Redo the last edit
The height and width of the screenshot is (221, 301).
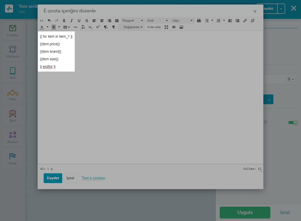(57, 21)
